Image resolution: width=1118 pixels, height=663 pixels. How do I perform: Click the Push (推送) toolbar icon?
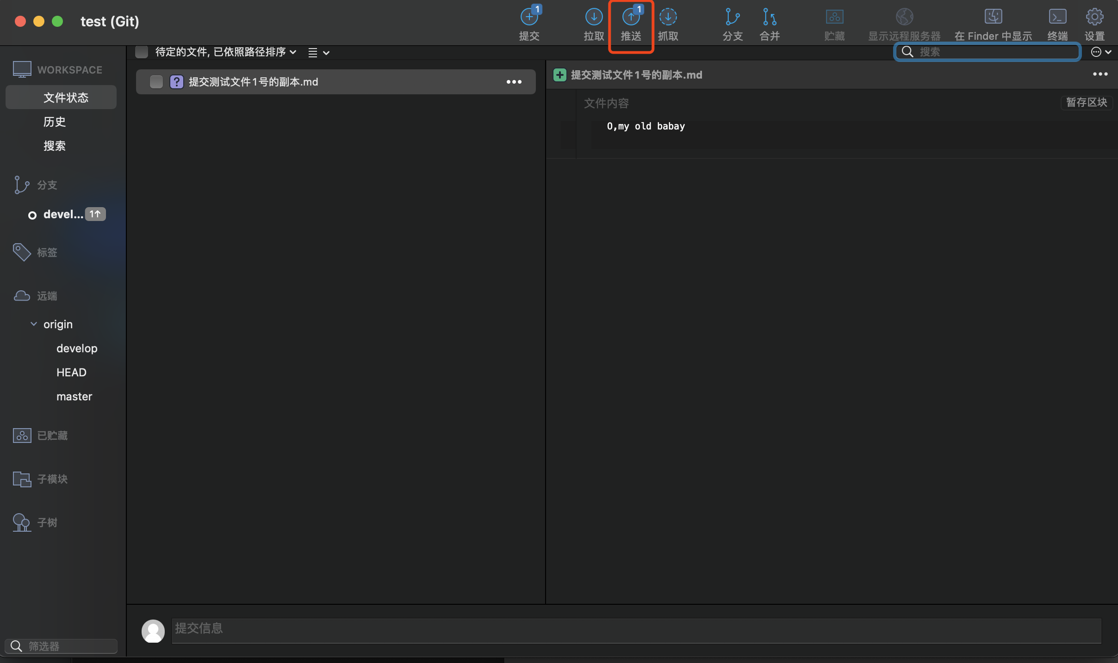(x=631, y=17)
